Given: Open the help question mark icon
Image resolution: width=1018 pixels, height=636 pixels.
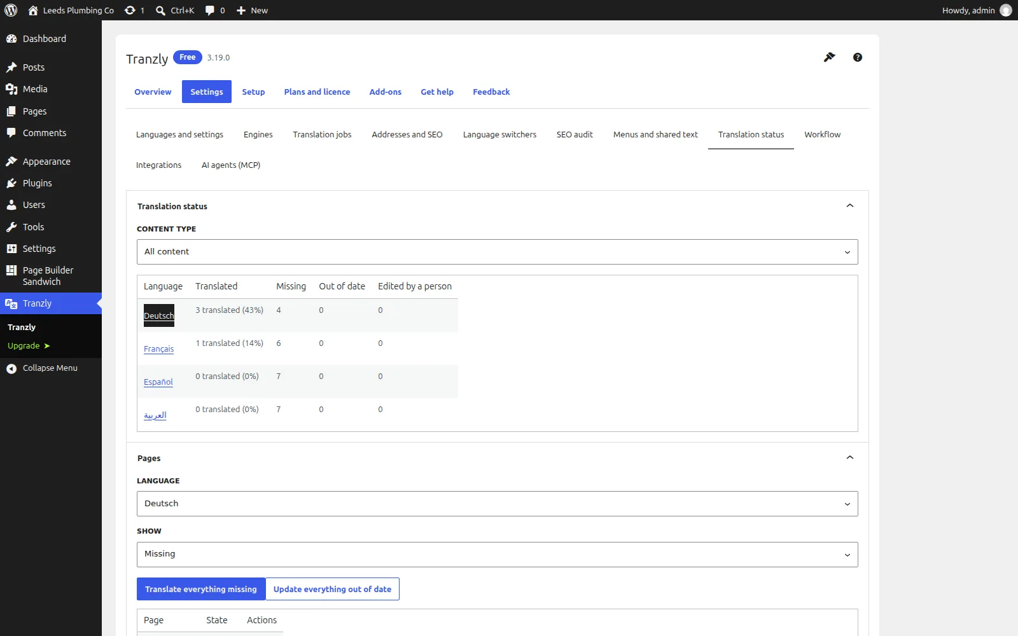Looking at the screenshot, I should [858, 57].
